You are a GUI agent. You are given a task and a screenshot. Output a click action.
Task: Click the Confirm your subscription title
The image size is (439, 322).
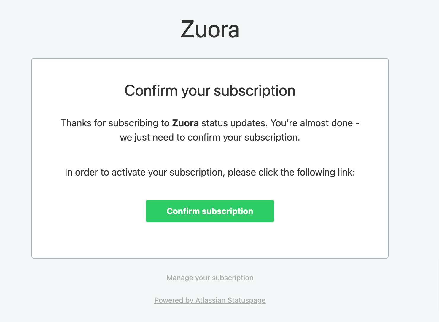(210, 91)
